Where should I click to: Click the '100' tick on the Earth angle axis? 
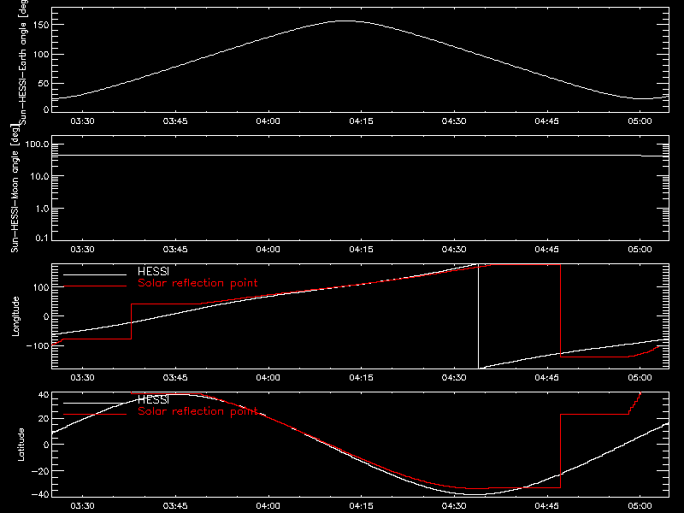click(x=40, y=54)
